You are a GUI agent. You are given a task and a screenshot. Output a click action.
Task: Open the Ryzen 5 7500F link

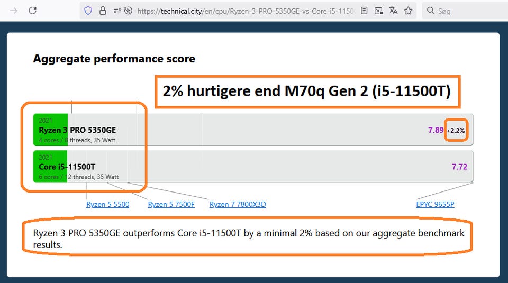point(171,204)
